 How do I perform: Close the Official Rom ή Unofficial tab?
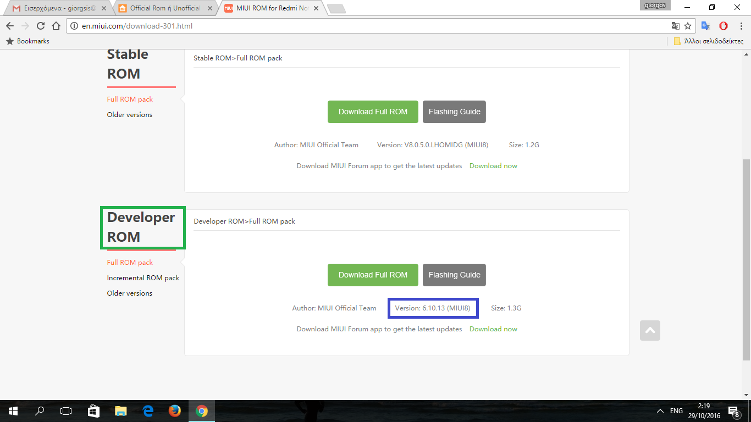(x=209, y=9)
